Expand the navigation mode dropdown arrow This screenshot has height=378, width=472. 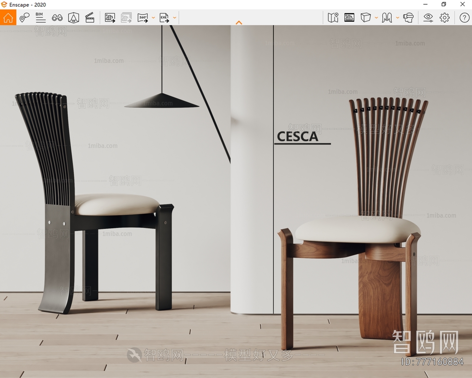(397, 18)
